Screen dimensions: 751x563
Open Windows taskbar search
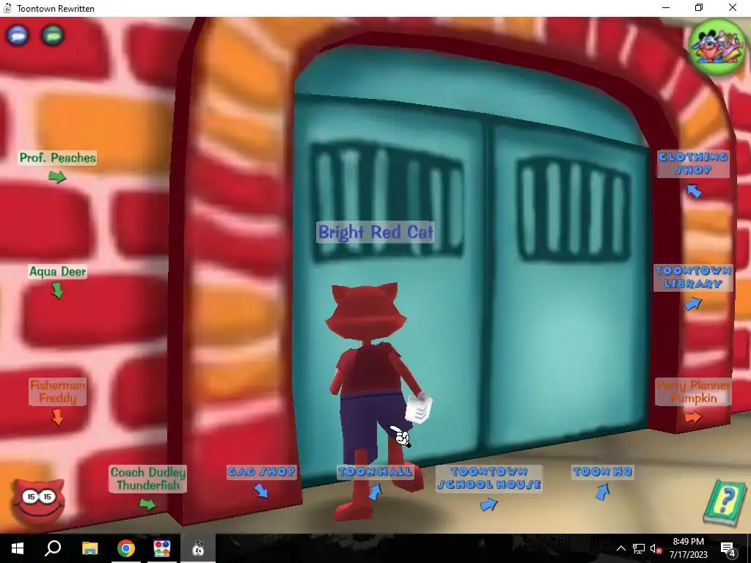(53, 548)
